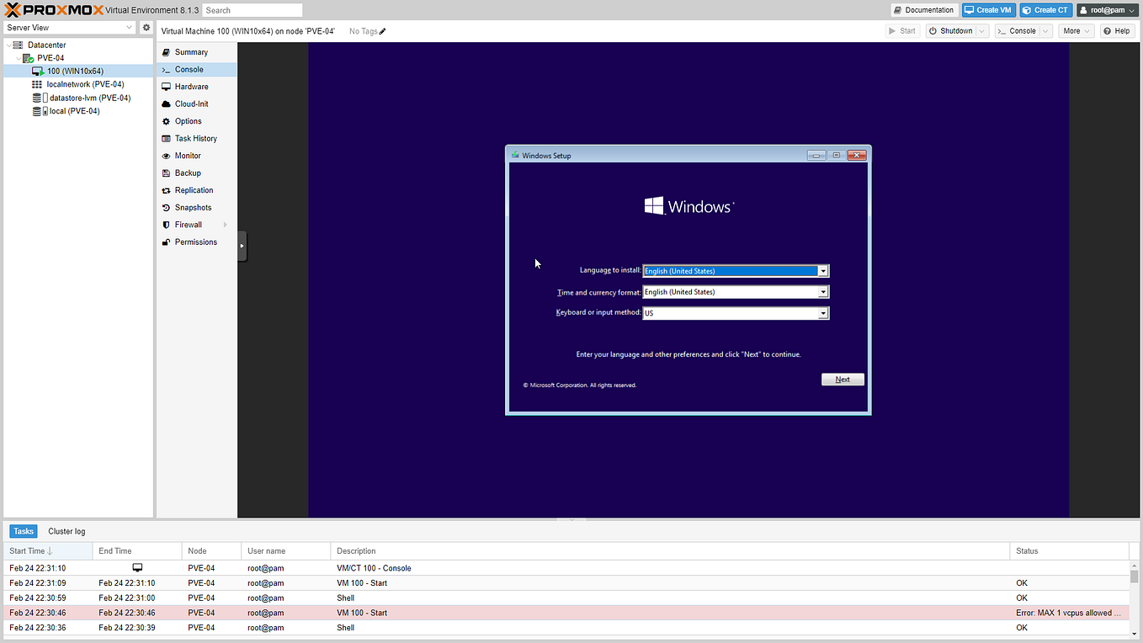Select the Tasks tab

point(23,531)
